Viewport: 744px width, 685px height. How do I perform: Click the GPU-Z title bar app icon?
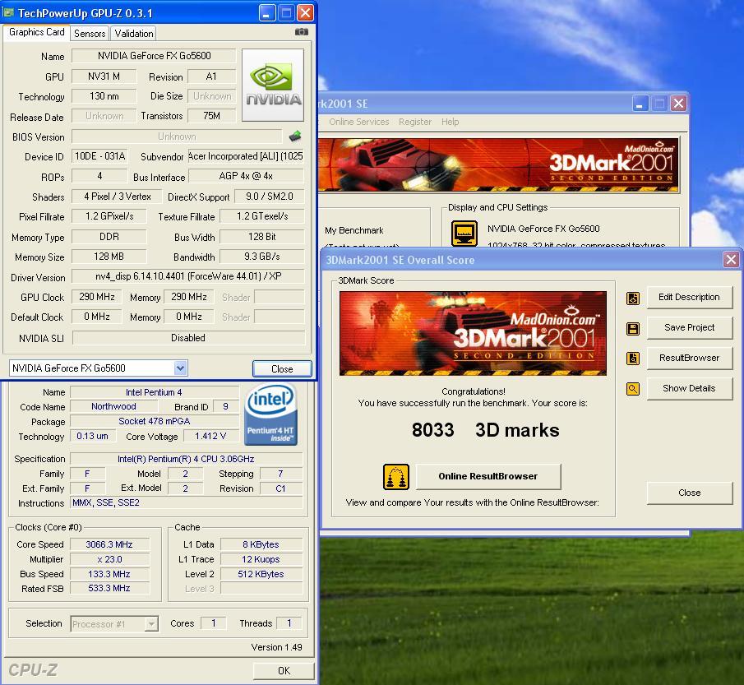click(x=8, y=12)
